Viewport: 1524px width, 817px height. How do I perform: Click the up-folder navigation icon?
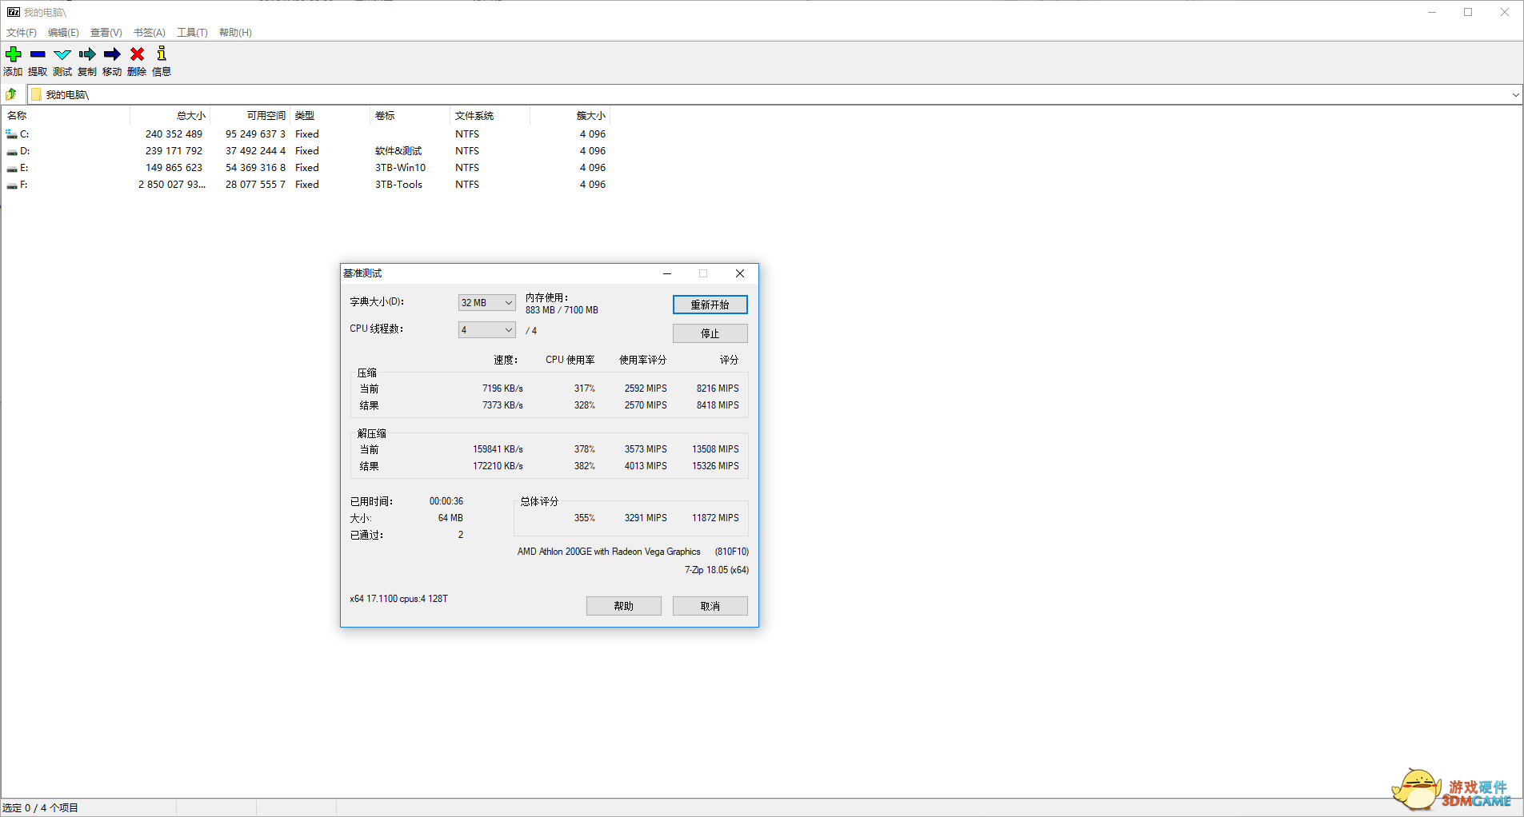point(11,94)
